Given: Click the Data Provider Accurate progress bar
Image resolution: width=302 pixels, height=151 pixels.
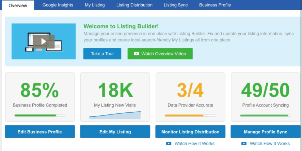Looking at the screenshot, I should pyautogui.click(x=190, y=115).
